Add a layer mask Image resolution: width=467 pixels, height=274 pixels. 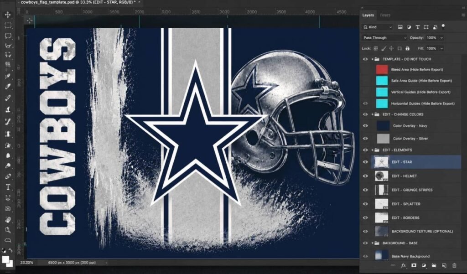tap(414, 265)
